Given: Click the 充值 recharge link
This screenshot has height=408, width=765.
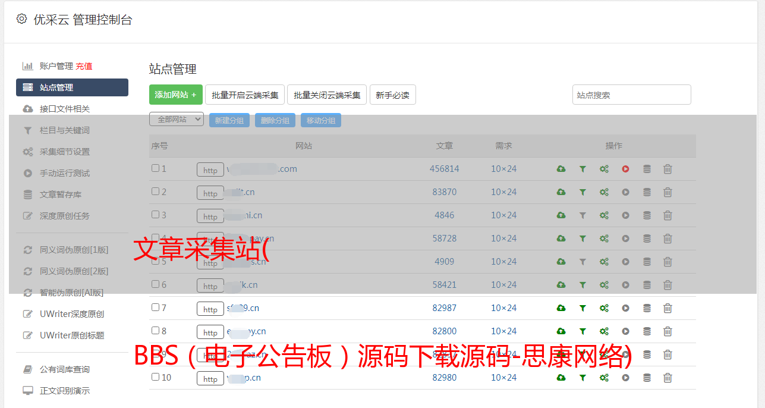Looking at the screenshot, I should tap(84, 66).
